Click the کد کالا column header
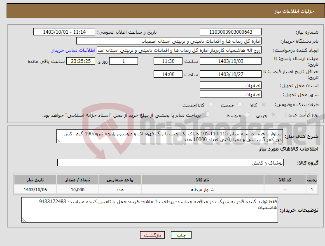 (x=285, y=180)
